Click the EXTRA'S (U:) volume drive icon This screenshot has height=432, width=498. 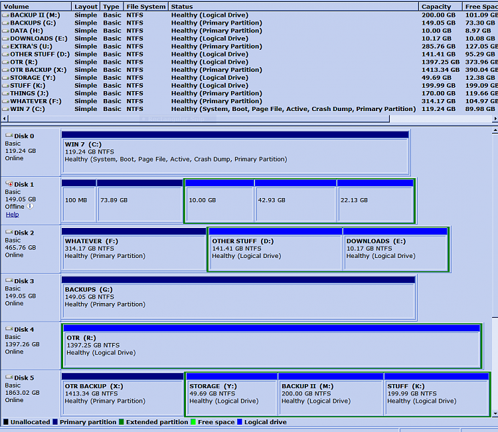click(x=5, y=47)
